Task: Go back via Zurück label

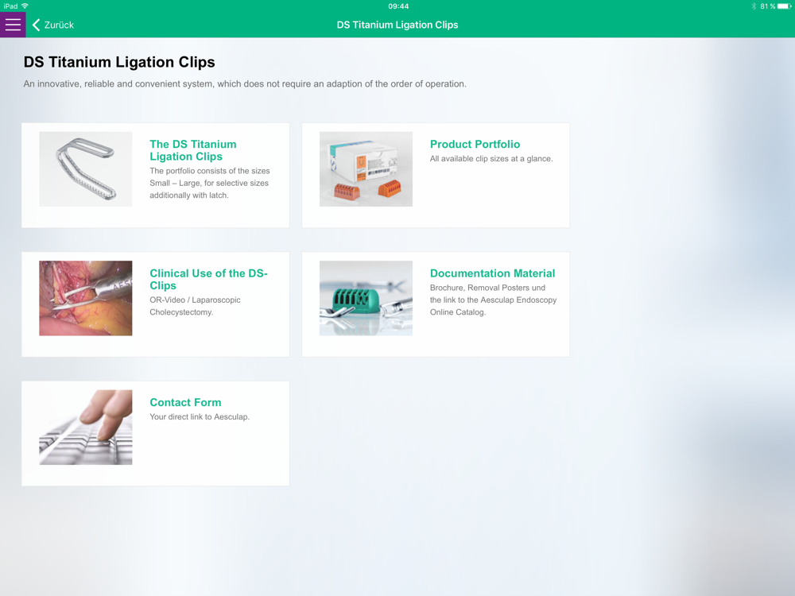Action: [x=59, y=25]
